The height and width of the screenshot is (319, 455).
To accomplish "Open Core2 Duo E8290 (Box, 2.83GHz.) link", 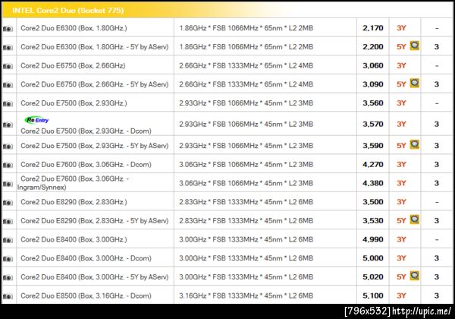I will (x=74, y=202).
